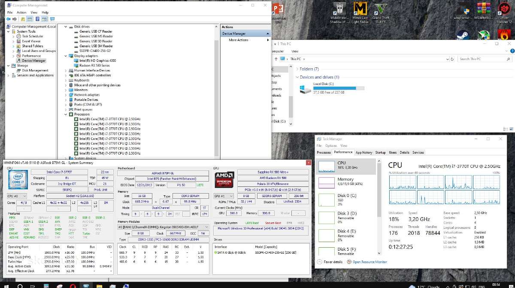The height and width of the screenshot is (288, 515).
Task: Open PowerPoint desktop shortcut
Action: pos(278,13)
